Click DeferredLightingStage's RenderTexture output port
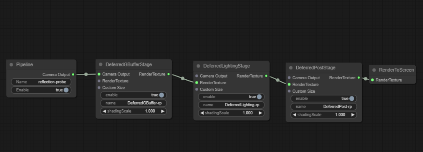Image resolution: width=423 pixels, height=152 pixels. pos(266,76)
